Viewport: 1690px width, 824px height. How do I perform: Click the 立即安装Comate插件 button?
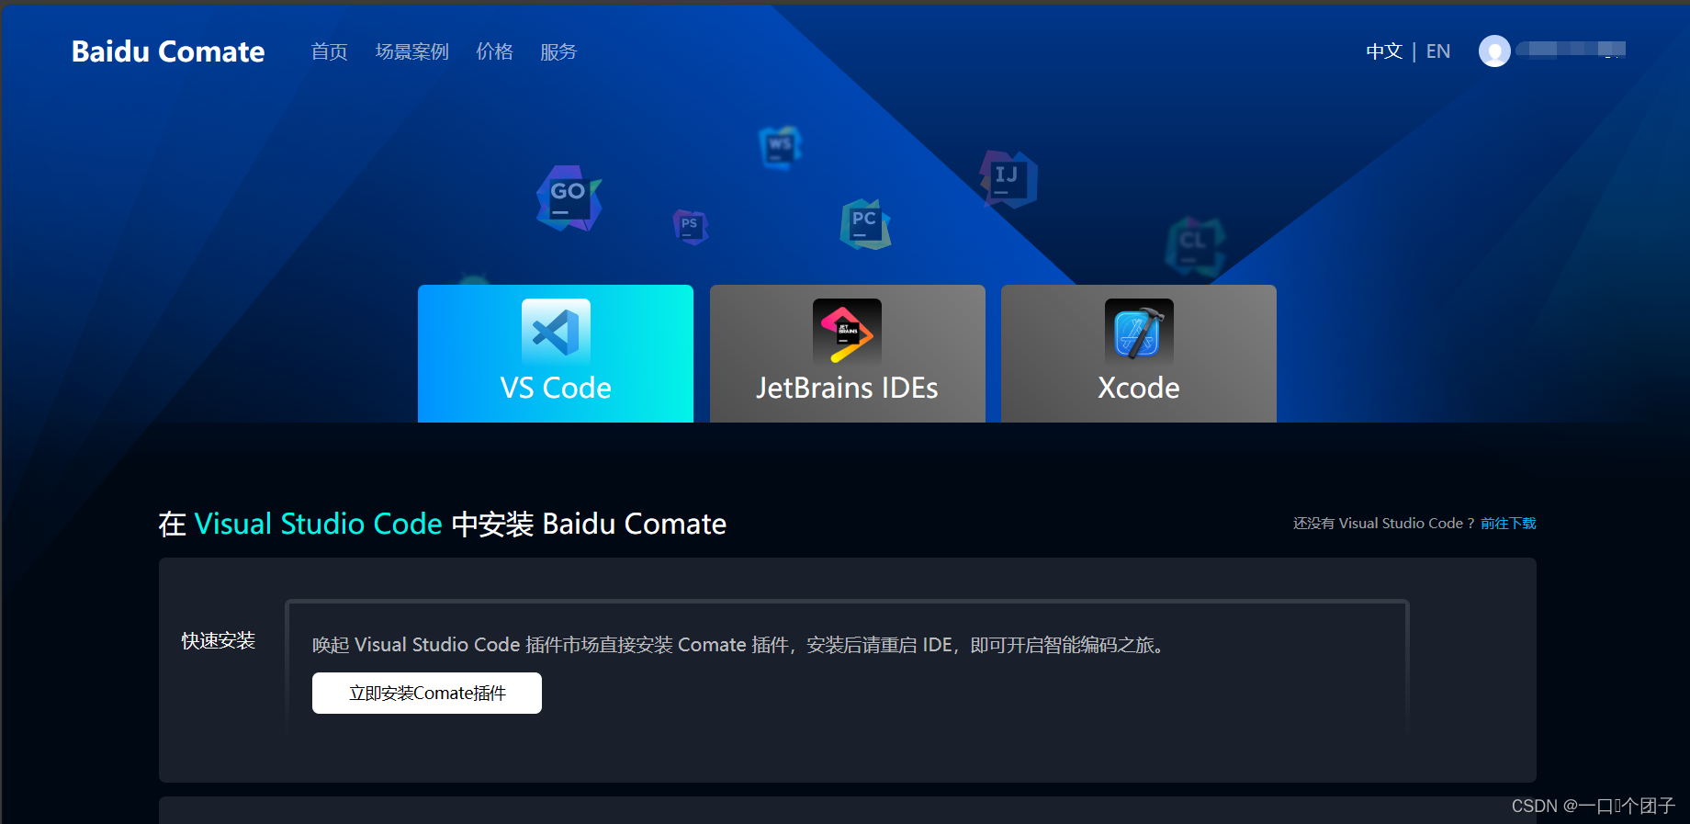coord(427,693)
